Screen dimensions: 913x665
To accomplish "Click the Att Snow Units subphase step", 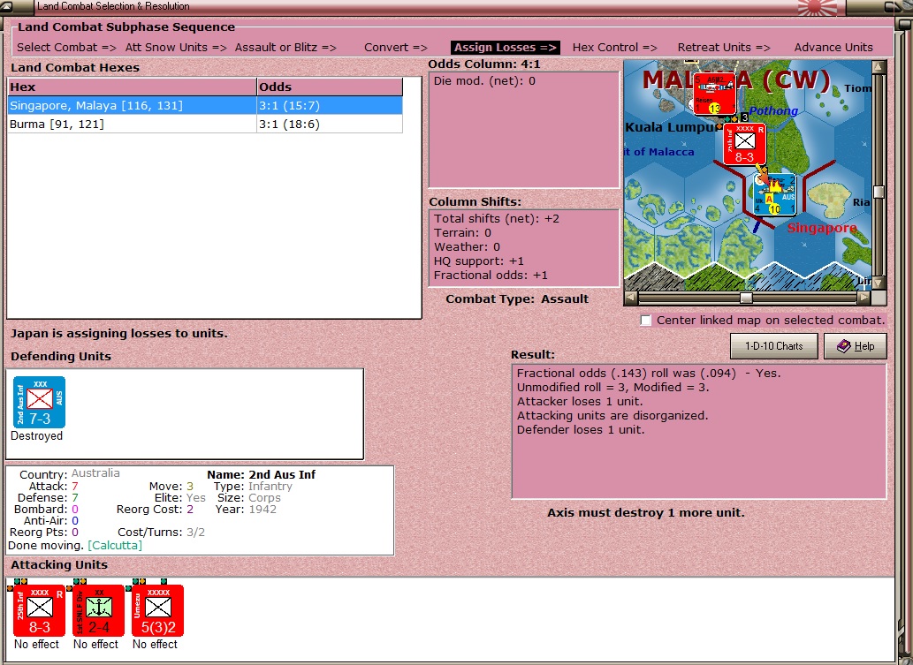I will [176, 47].
